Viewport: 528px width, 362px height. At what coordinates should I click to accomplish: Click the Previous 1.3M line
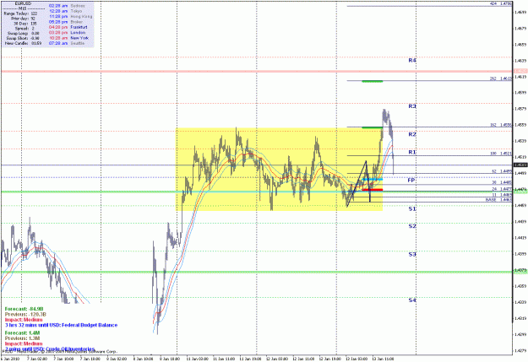22,338
